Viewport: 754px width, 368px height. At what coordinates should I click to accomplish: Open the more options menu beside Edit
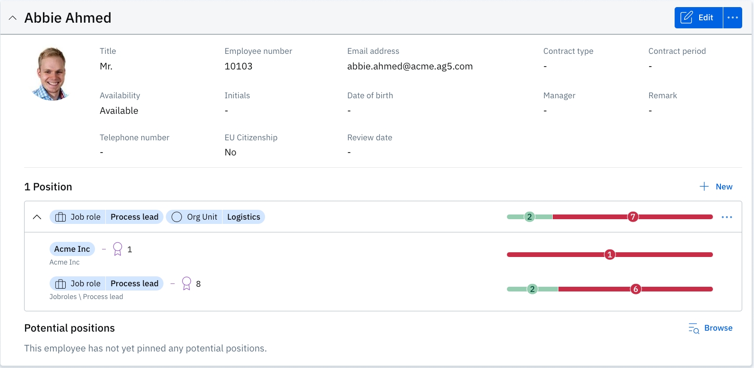pyautogui.click(x=733, y=18)
